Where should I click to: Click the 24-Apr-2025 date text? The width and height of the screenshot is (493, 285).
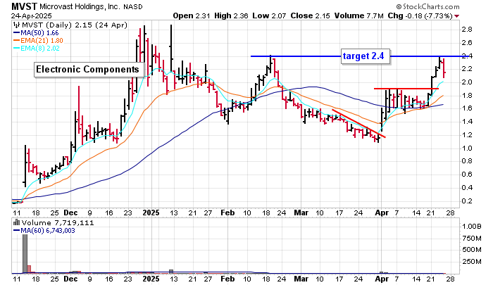32,15
